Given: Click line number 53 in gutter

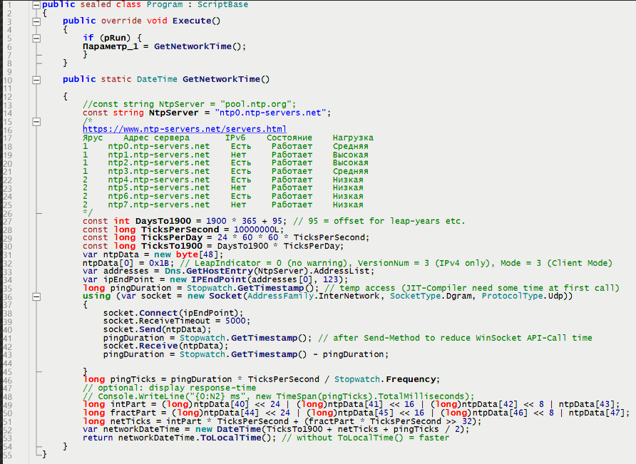Looking at the screenshot, I should click(x=9, y=438).
